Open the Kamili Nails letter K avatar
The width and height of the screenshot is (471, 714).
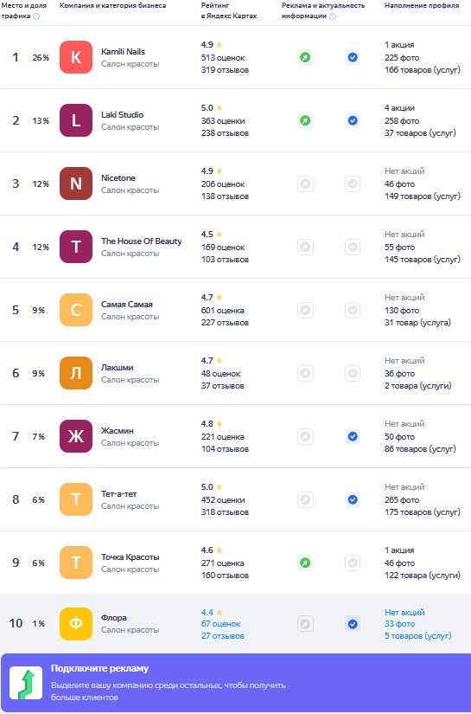(76, 57)
